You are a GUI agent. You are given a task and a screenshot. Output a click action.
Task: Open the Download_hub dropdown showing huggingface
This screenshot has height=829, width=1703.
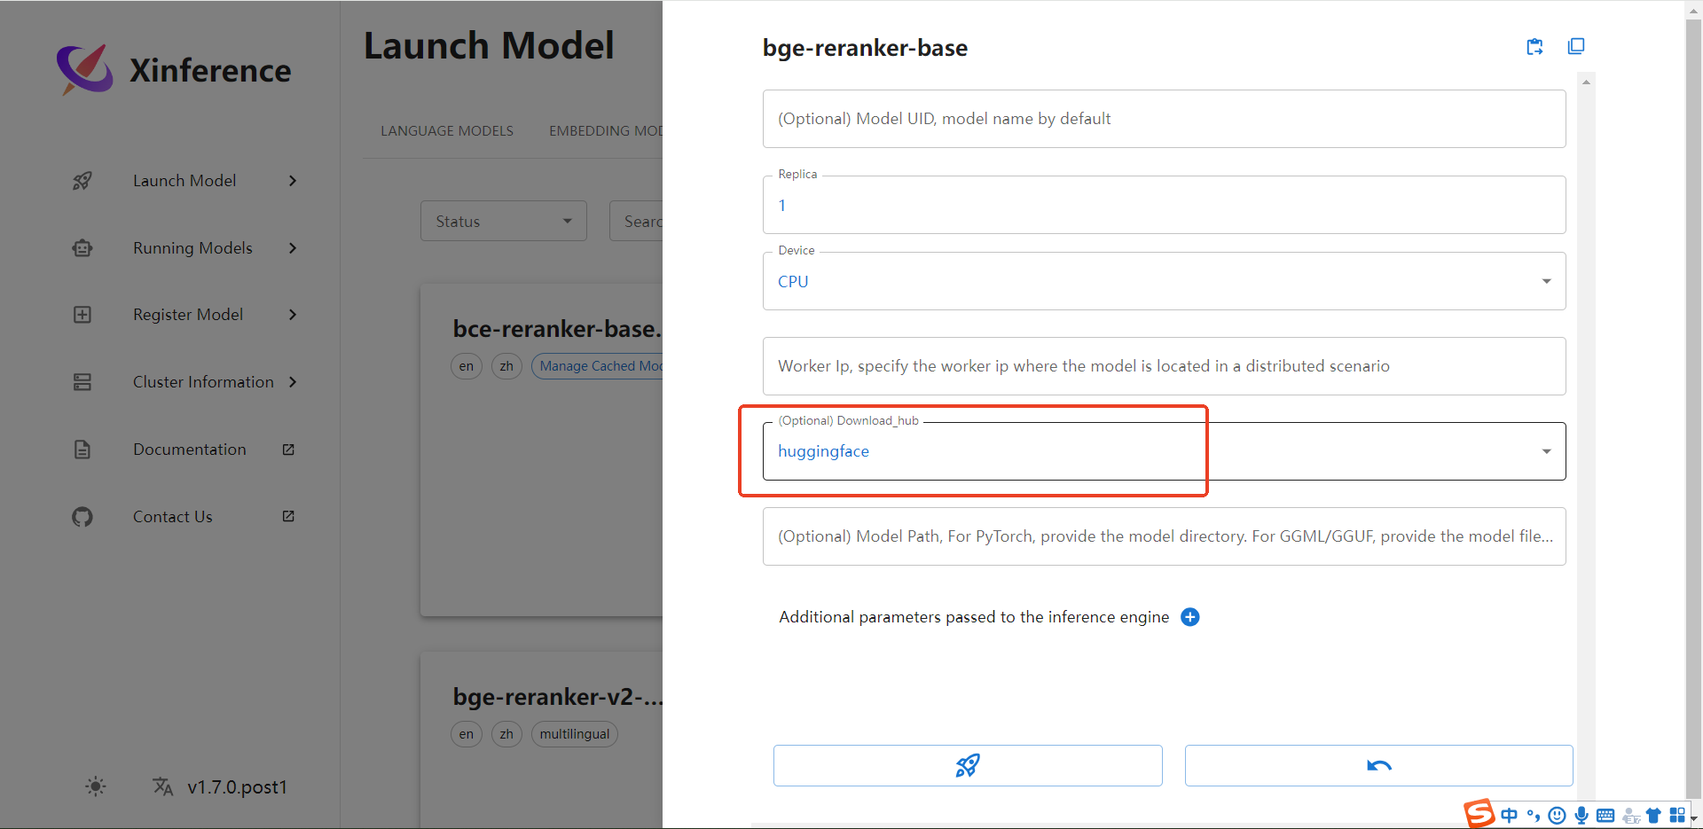point(1164,451)
